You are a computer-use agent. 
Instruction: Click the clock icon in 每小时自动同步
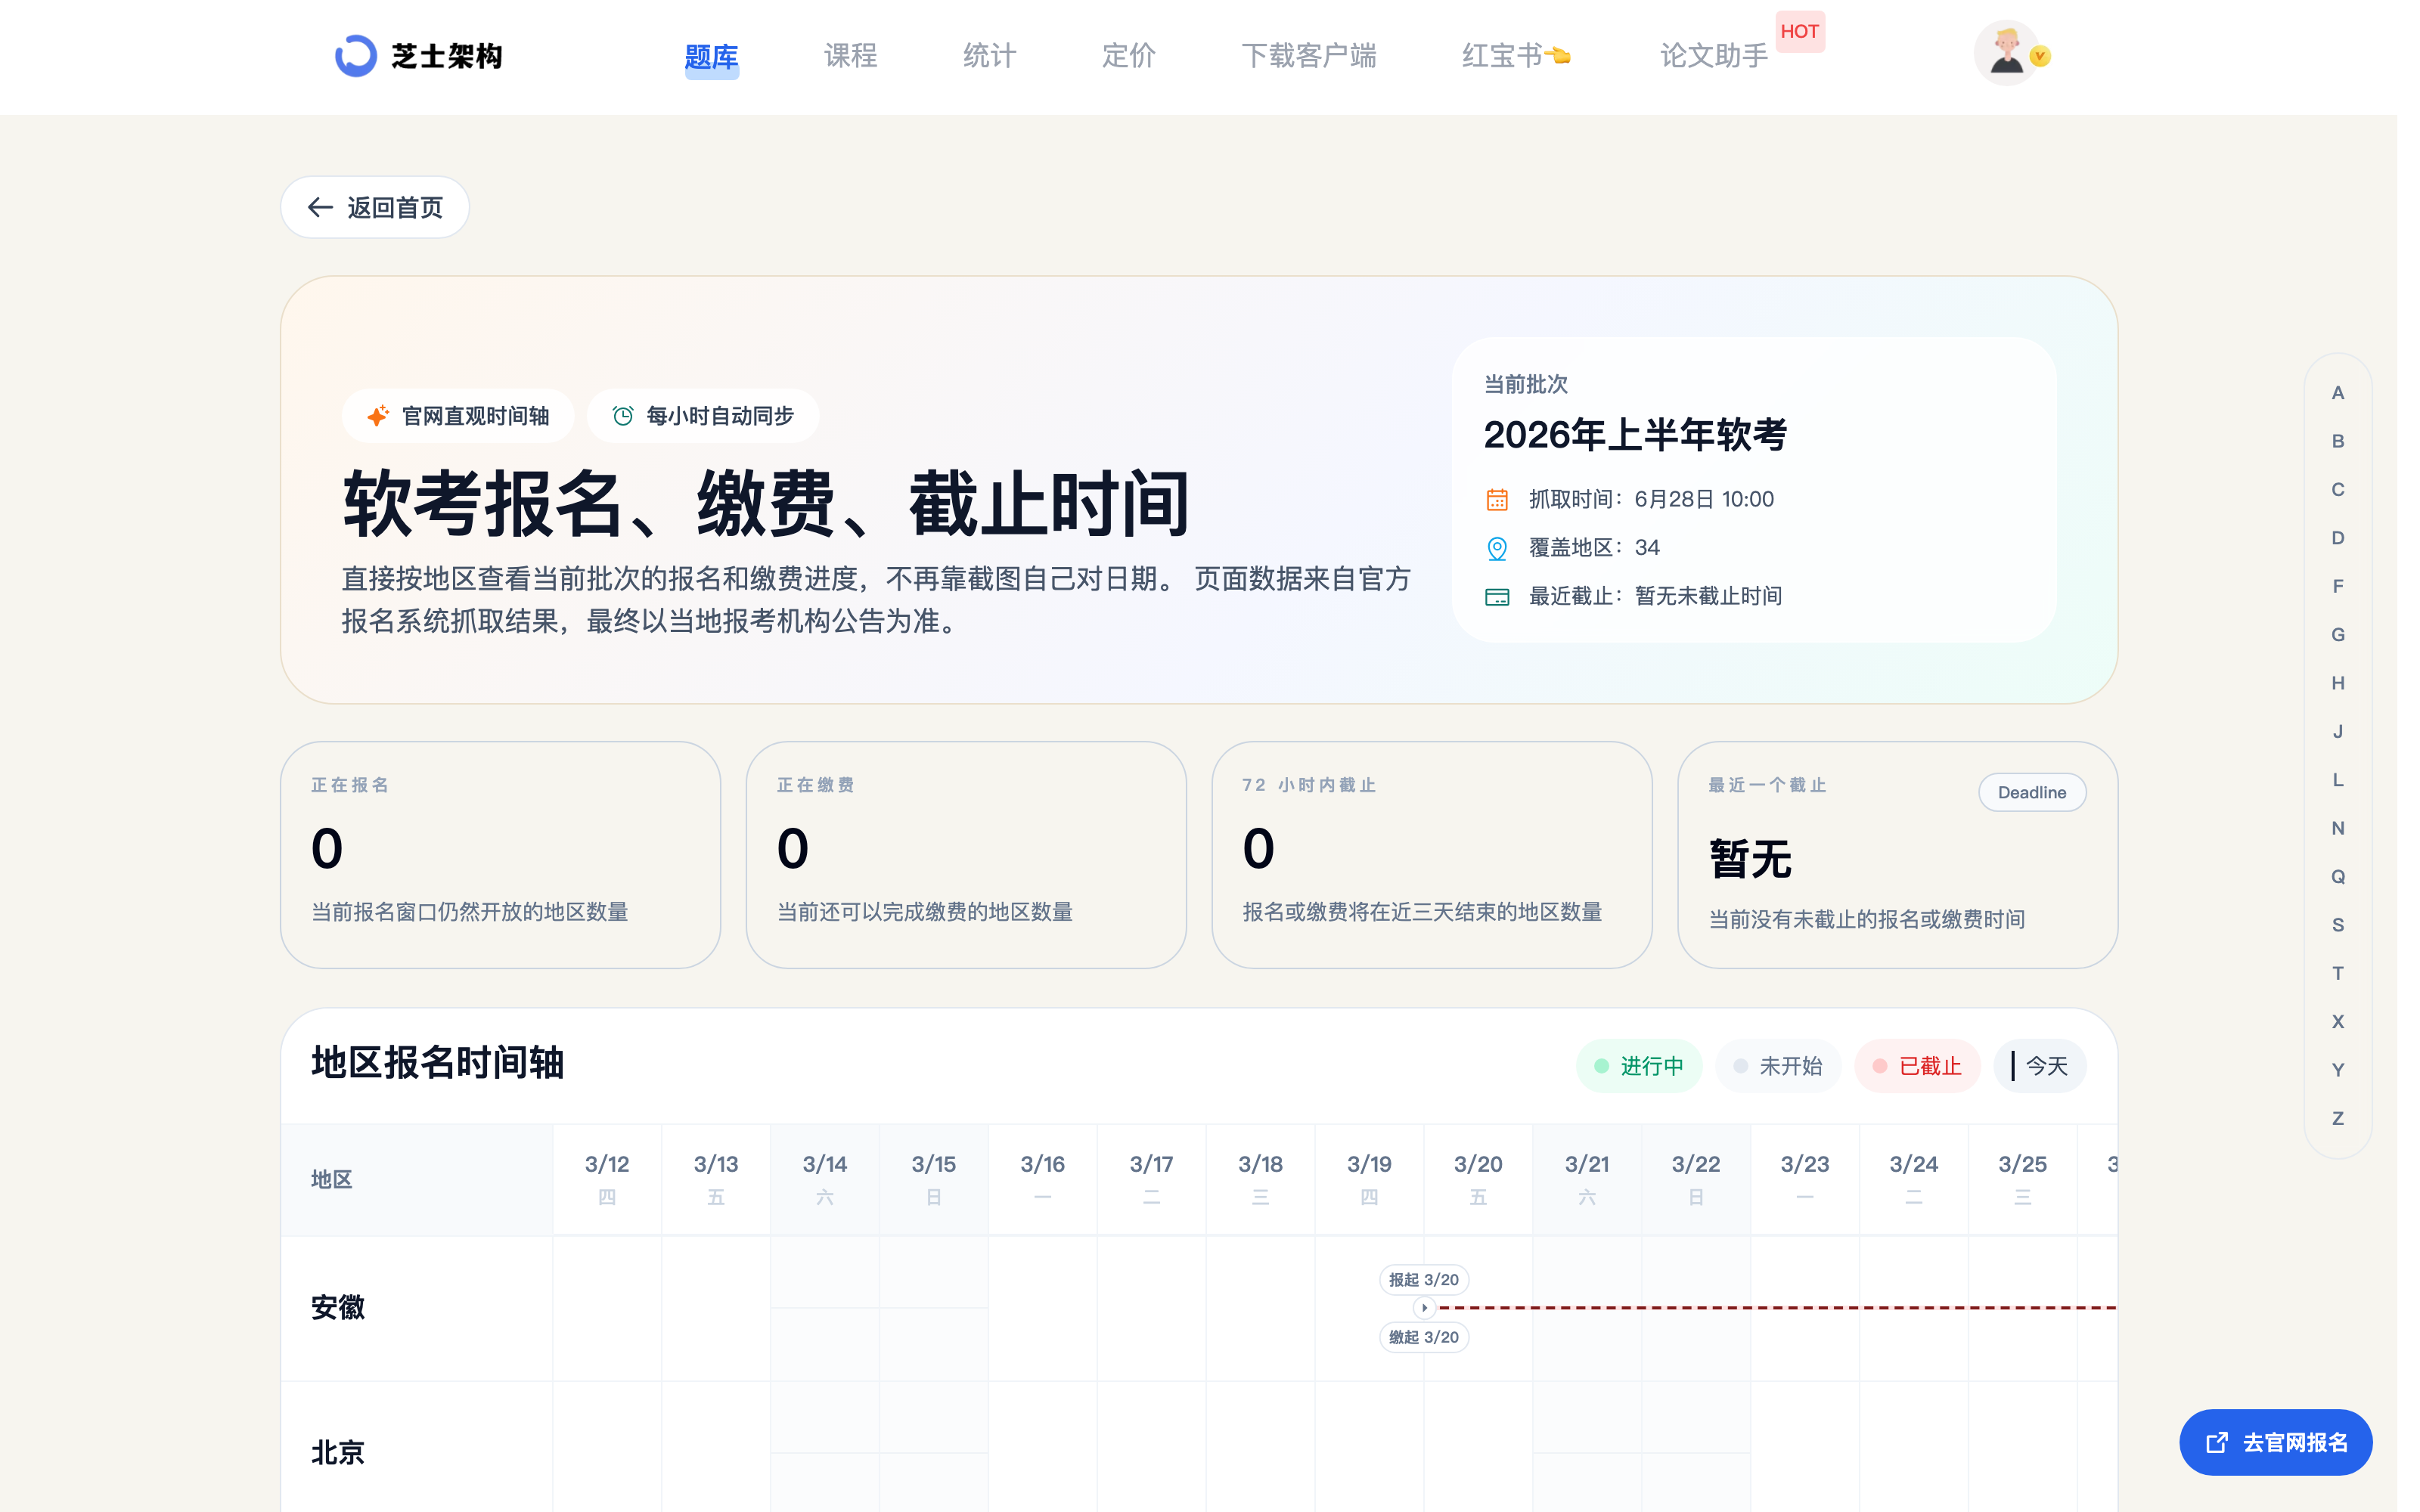pos(622,416)
